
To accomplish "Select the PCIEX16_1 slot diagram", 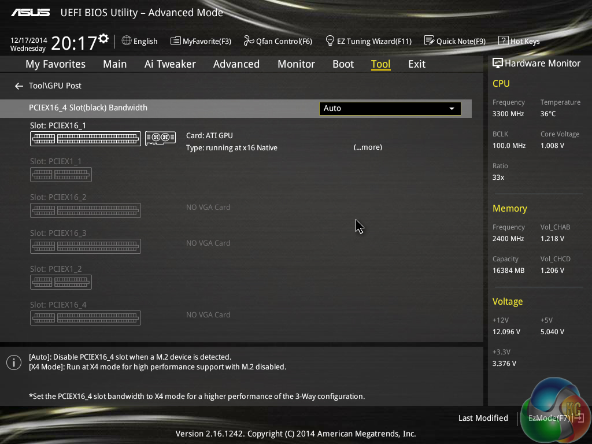I will point(86,139).
